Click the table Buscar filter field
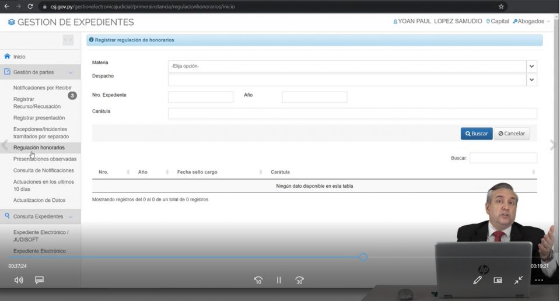 pos(503,158)
